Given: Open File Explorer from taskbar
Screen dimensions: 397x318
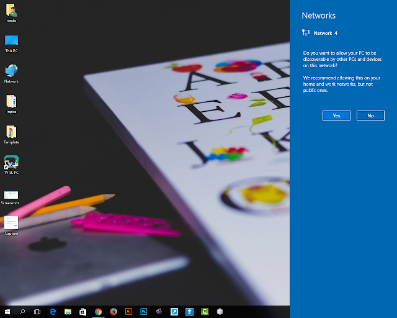Looking at the screenshot, I should 68,312.
